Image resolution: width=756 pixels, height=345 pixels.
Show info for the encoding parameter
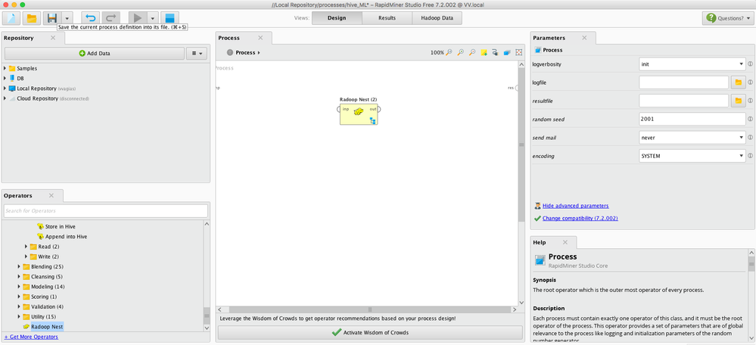click(750, 156)
